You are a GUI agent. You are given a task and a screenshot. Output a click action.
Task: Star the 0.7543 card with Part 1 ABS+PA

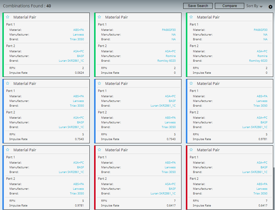tap(8, 83)
